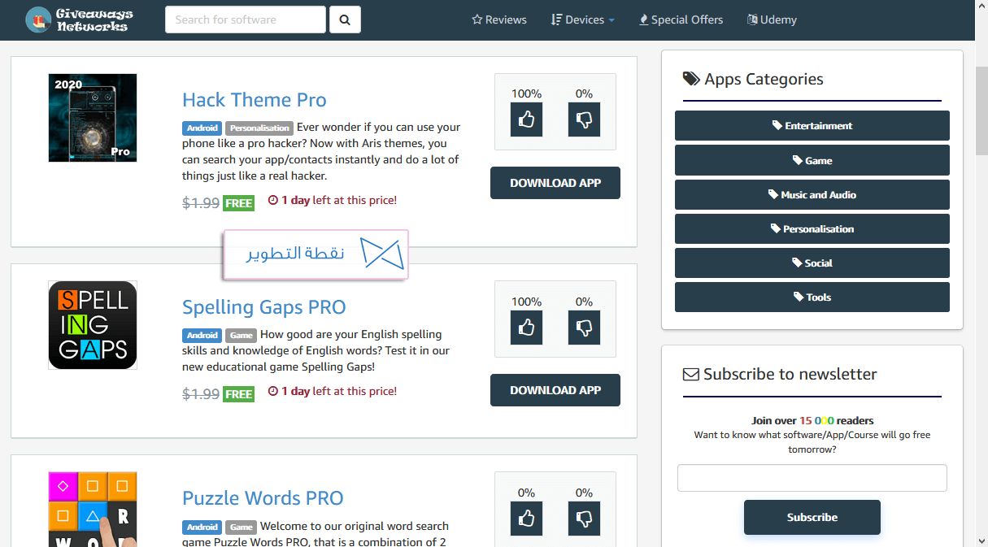Click the Puzzle Words PRO thumbnail

pyautogui.click(x=93, y=510)
